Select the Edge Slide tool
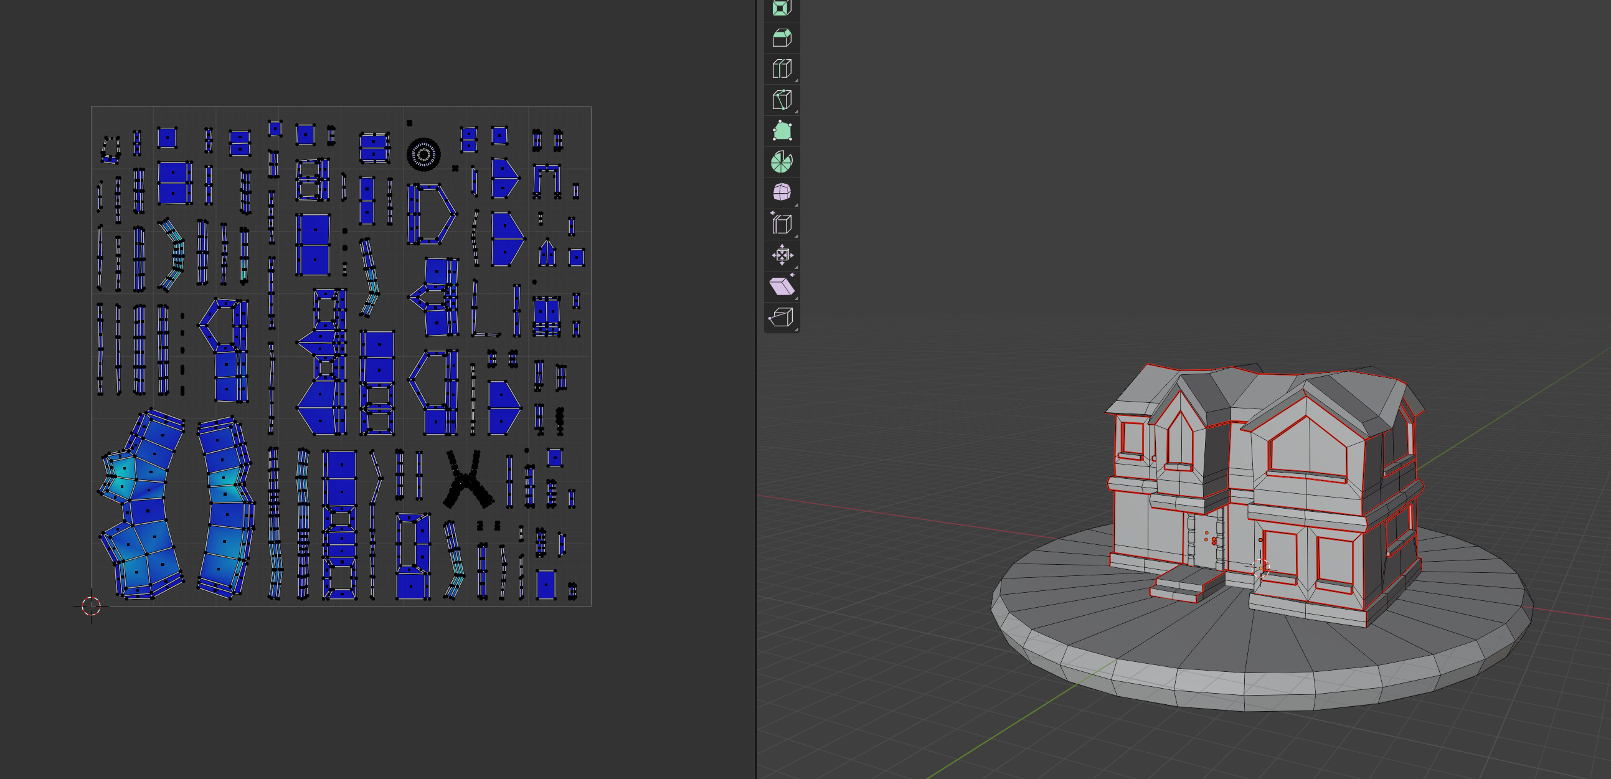This screenshot has height=779, width=1611. coord(781,224)
